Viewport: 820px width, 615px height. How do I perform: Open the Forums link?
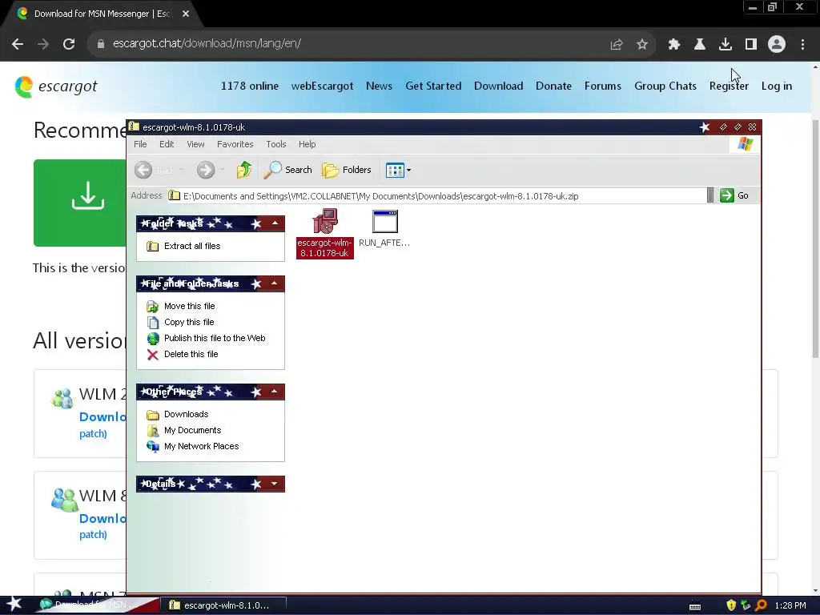tap(602, 86)
